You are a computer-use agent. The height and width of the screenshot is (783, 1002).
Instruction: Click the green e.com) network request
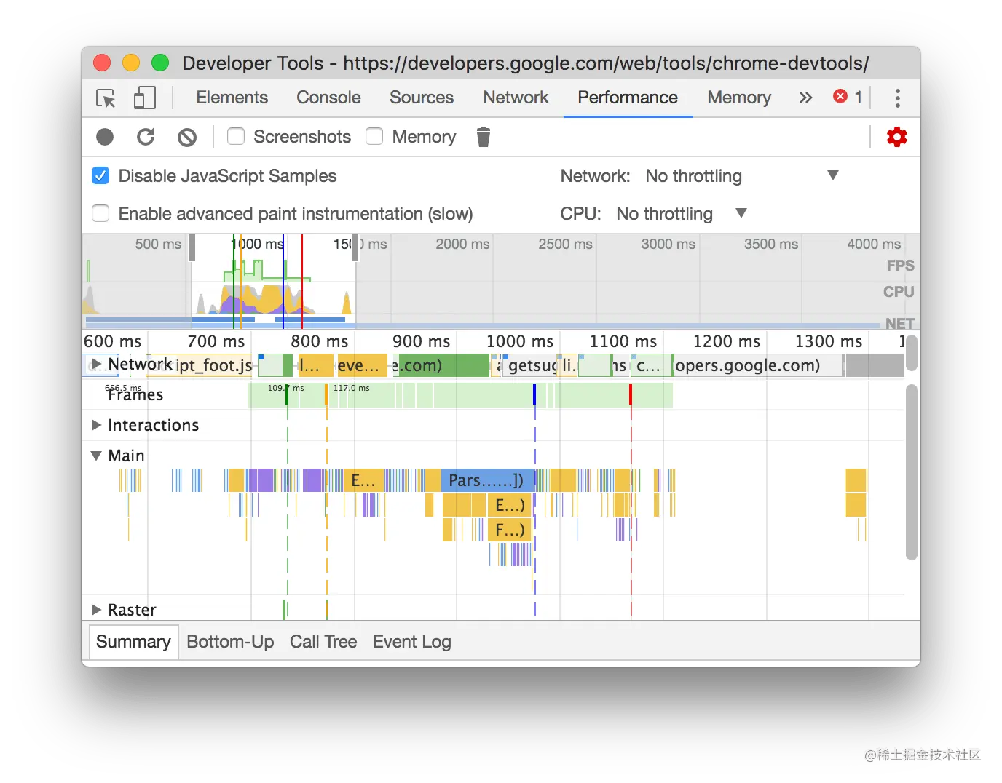(x=443, y=365)
